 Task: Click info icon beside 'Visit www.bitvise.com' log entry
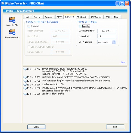[25, 77]
